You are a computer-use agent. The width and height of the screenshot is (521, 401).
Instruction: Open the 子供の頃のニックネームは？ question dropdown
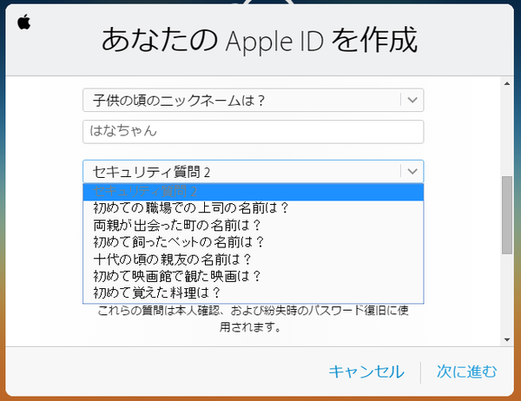point(254,100)
